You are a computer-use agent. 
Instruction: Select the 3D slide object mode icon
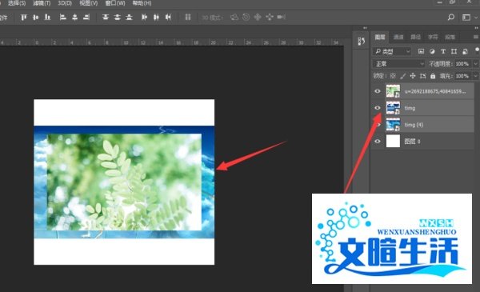click(270, 17)
